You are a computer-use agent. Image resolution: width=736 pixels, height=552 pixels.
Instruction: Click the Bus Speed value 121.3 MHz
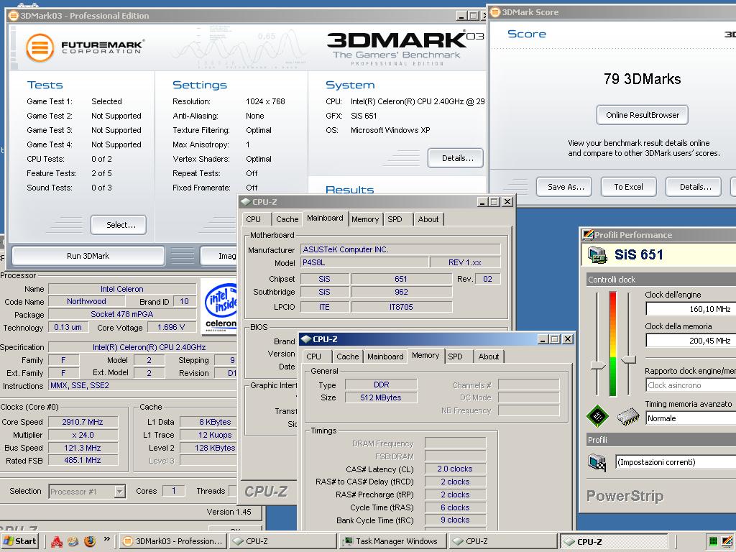pos(83,448)
